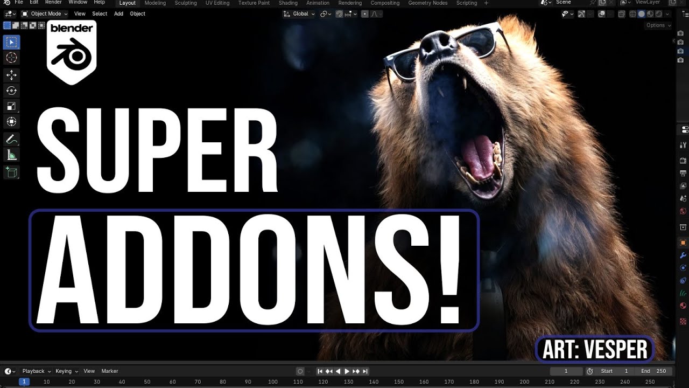Viewport: 689px width, 388px height.
Task: Select the Rotate tool
Action: pos(11,91)
